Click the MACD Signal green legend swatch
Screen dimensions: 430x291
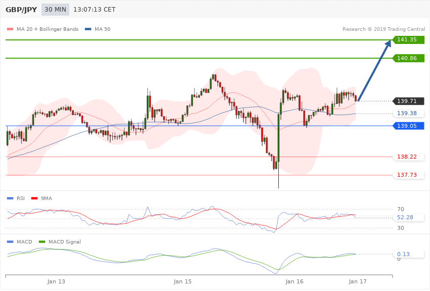[x=42, y=241]
